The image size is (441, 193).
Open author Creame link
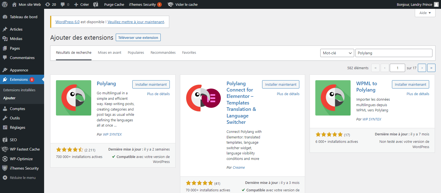pos(239,168)
